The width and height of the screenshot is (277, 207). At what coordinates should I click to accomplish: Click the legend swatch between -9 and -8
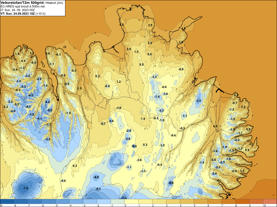tap(7, 201)
